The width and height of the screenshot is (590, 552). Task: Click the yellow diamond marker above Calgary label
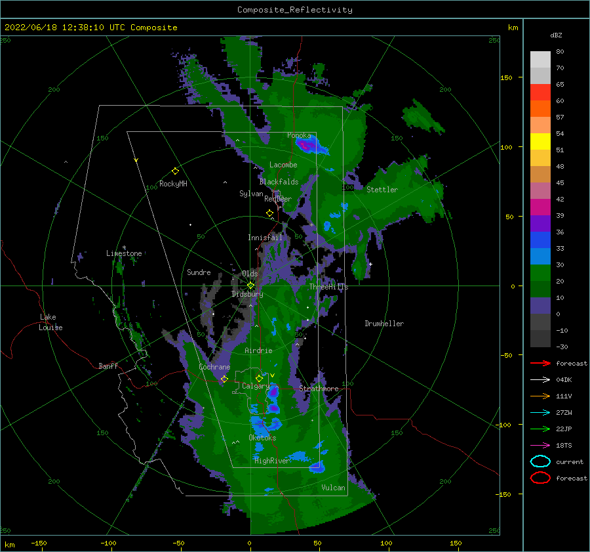coord(259,378)
